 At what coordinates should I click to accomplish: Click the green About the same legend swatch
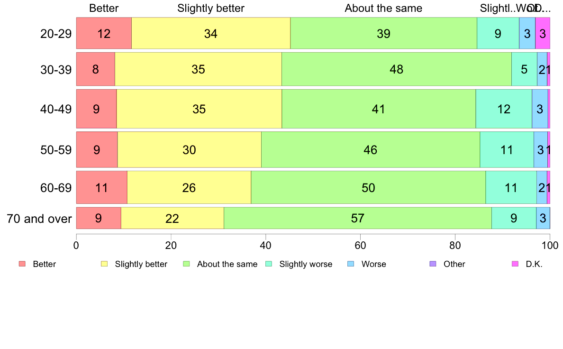186,264
